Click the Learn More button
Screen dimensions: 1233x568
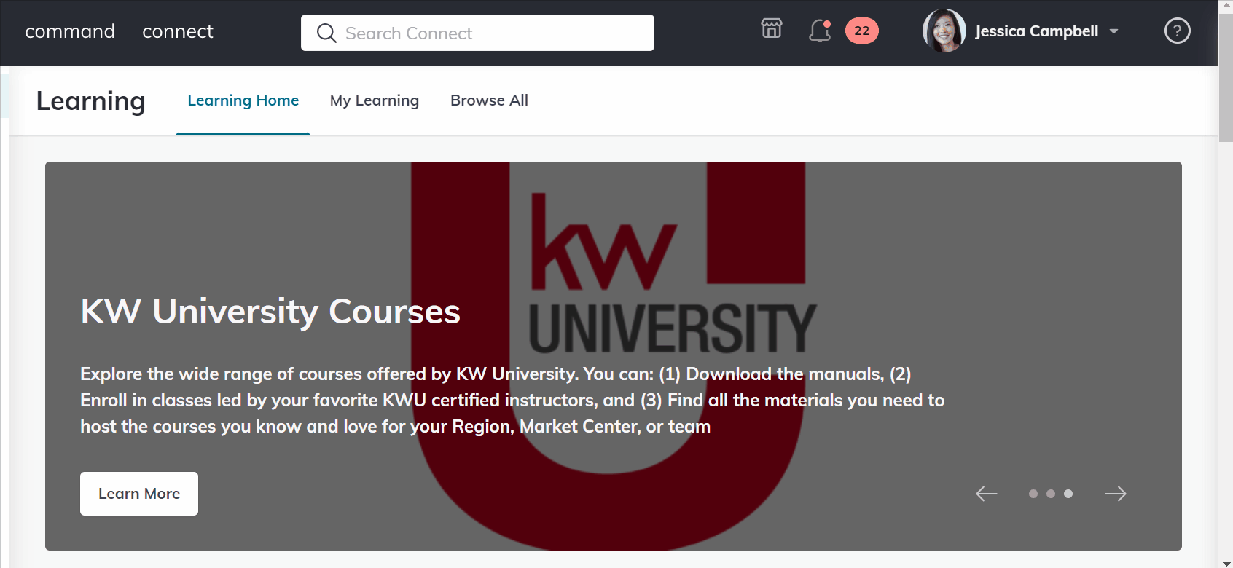[139, 494]
